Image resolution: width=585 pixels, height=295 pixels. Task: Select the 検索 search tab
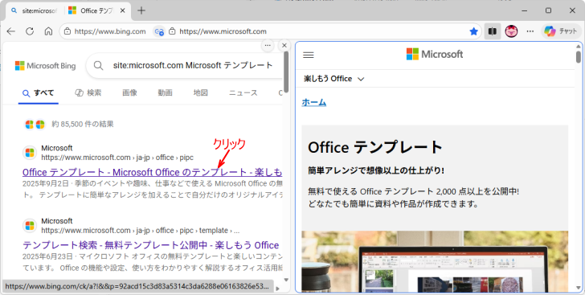88,93
